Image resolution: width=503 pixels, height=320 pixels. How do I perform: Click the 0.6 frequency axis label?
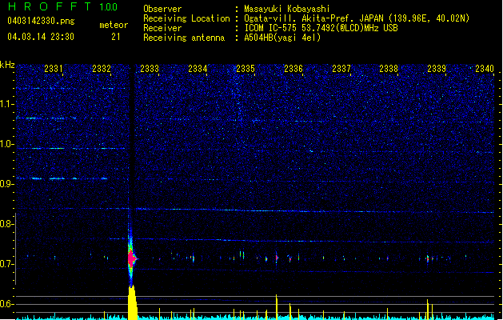[7, 304]
